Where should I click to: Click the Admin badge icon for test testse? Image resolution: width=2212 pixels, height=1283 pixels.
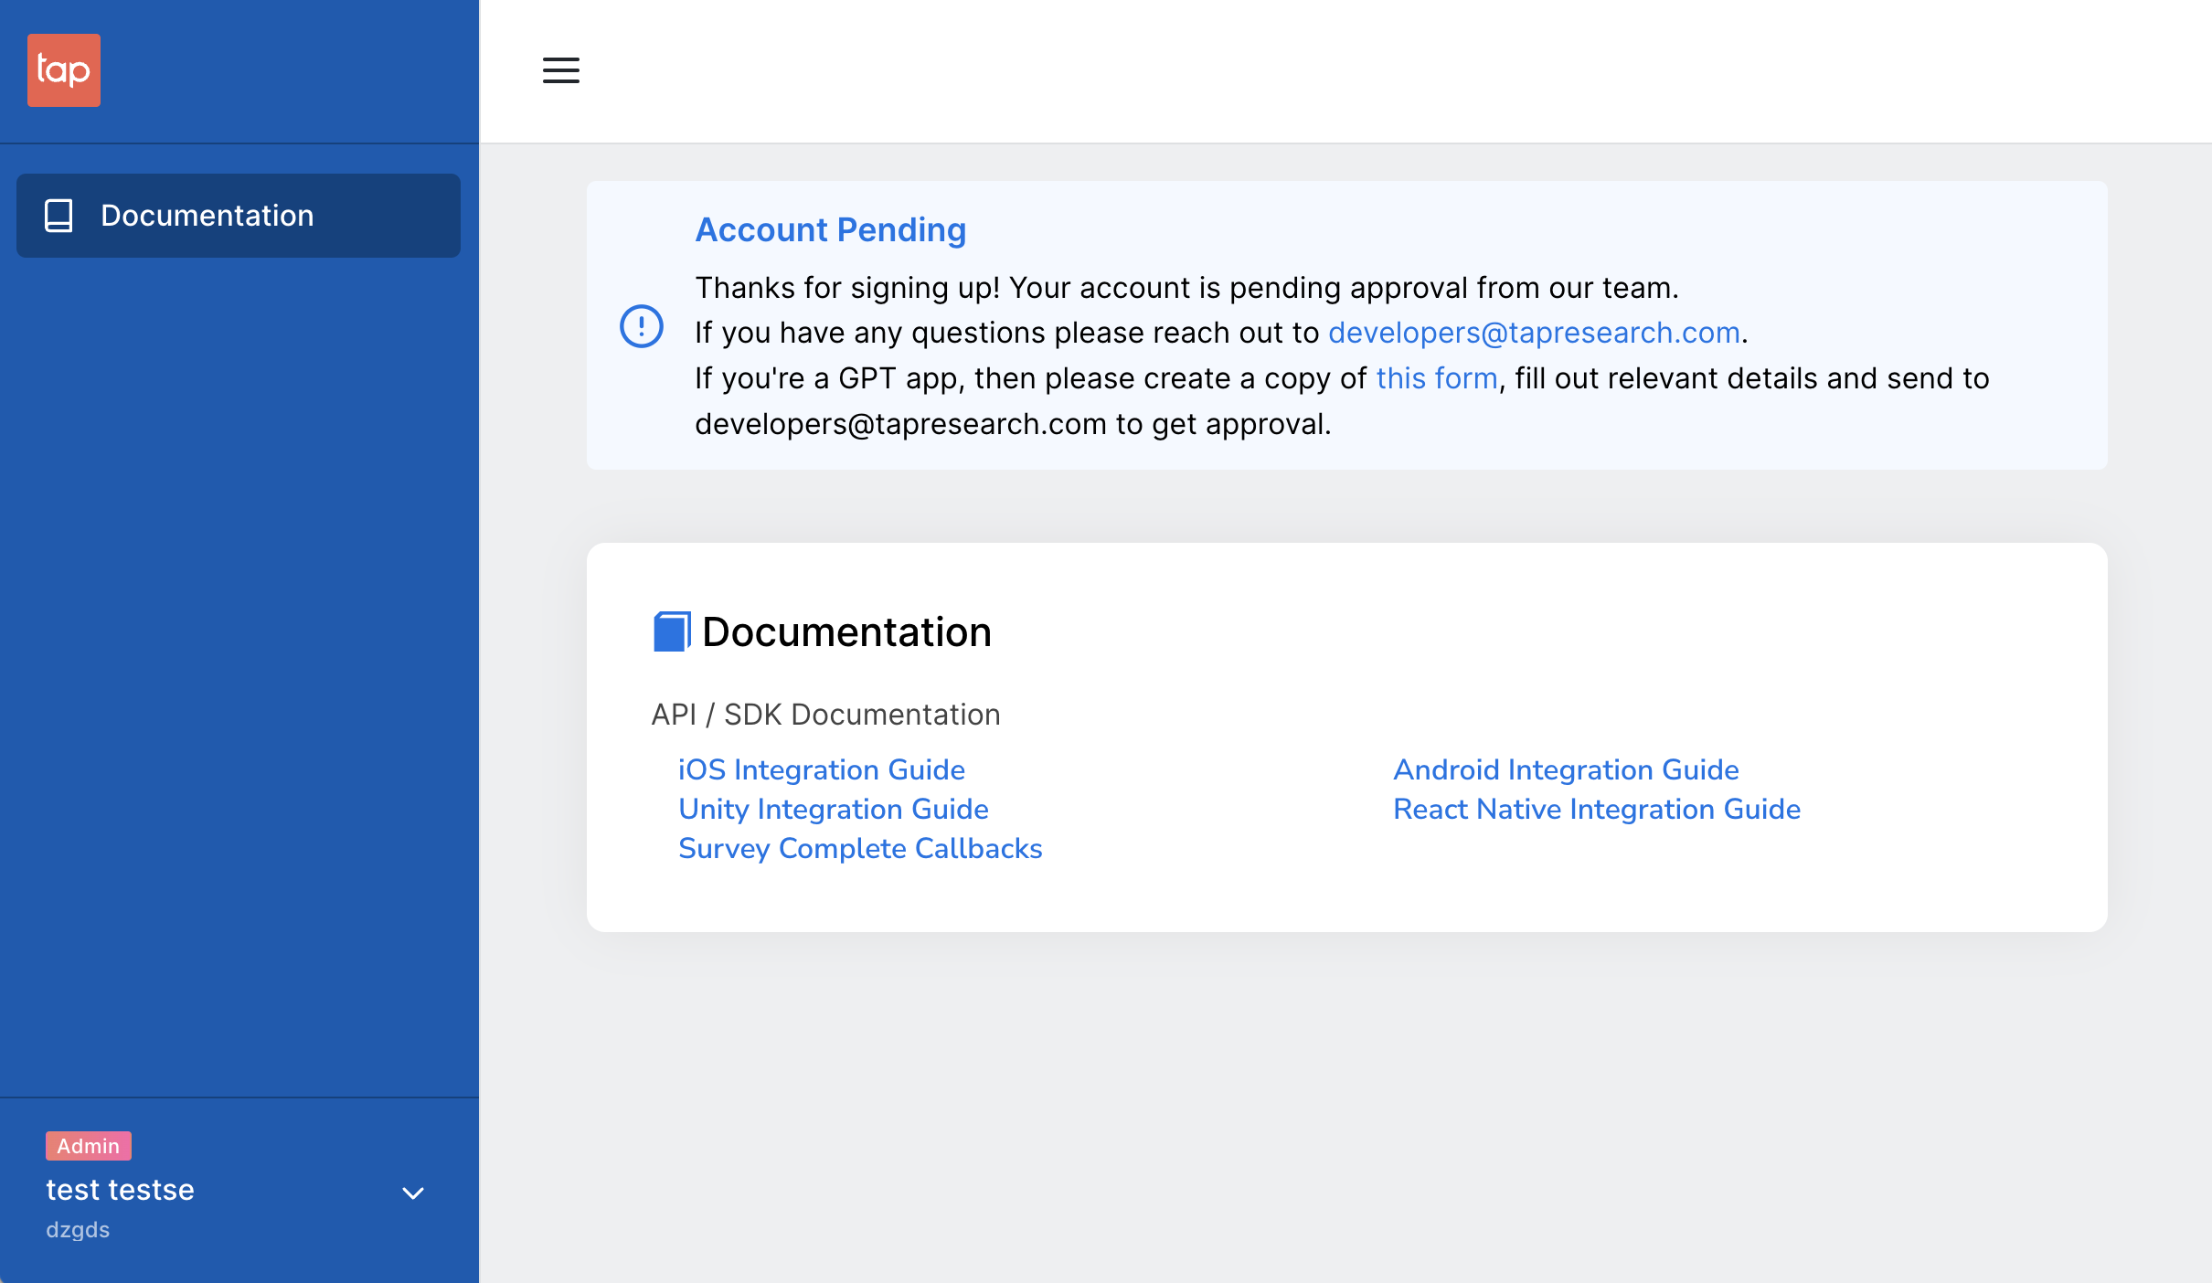pos(89,1146)
